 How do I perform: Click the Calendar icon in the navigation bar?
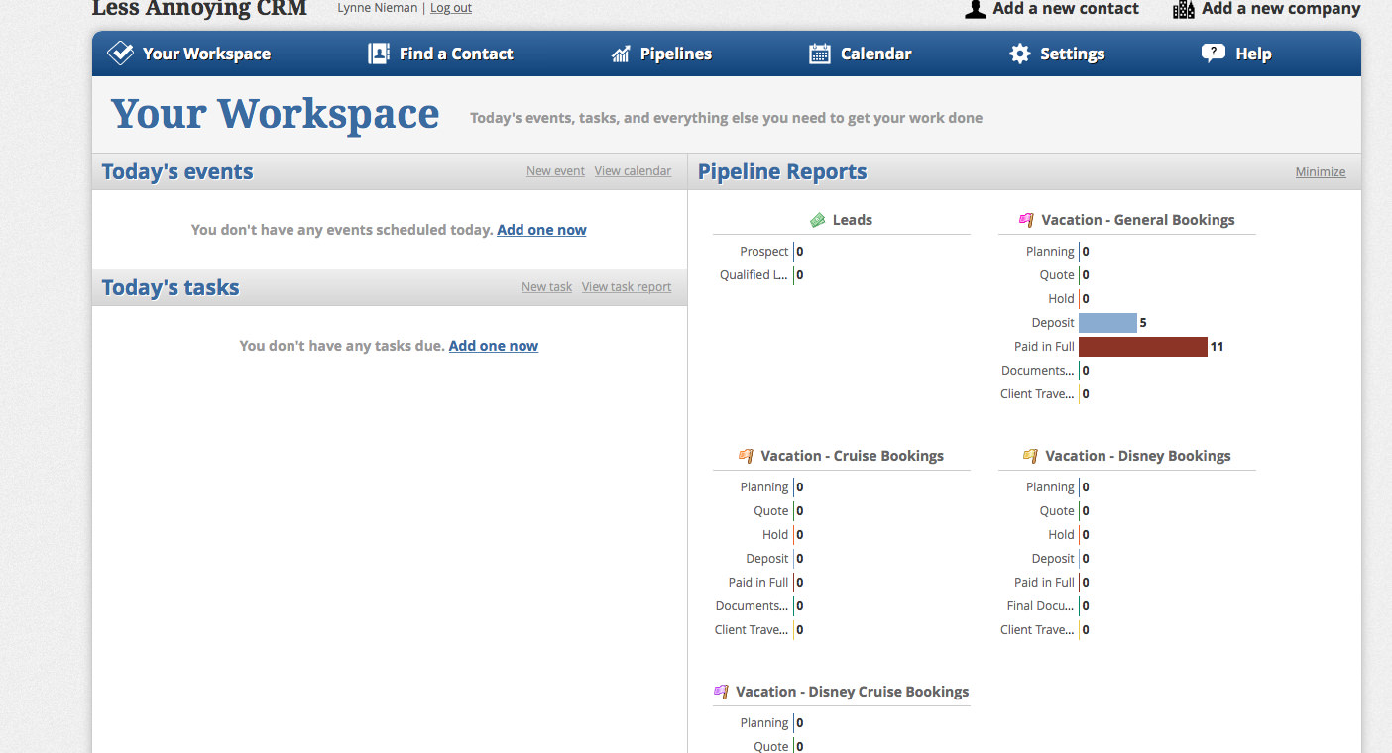coord(820,53)
